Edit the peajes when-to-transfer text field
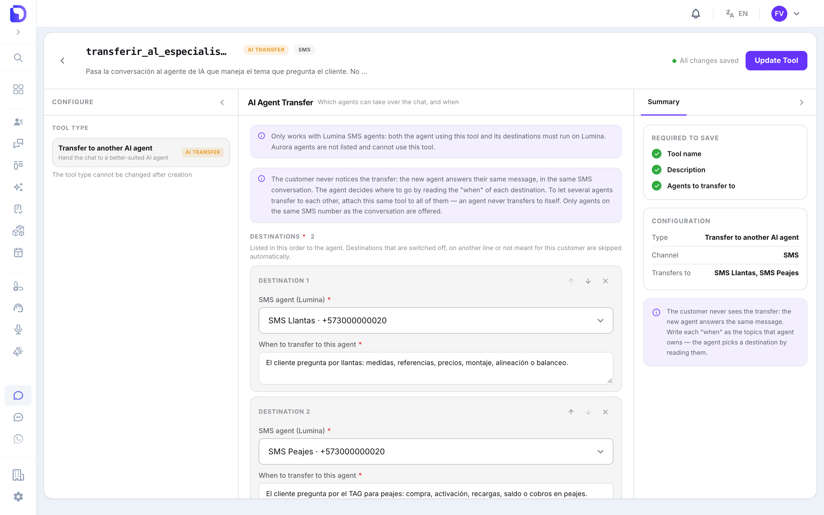The image size is (824, 515). coord(436,491)
